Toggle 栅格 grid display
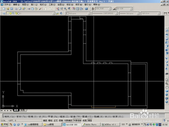 (50, 121)
